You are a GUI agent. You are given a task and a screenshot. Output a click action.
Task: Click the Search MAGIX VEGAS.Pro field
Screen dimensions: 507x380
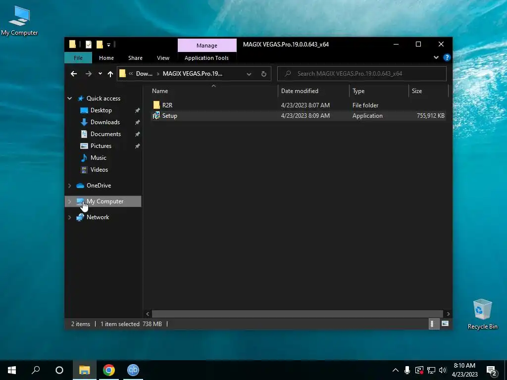tap(362, 74)
